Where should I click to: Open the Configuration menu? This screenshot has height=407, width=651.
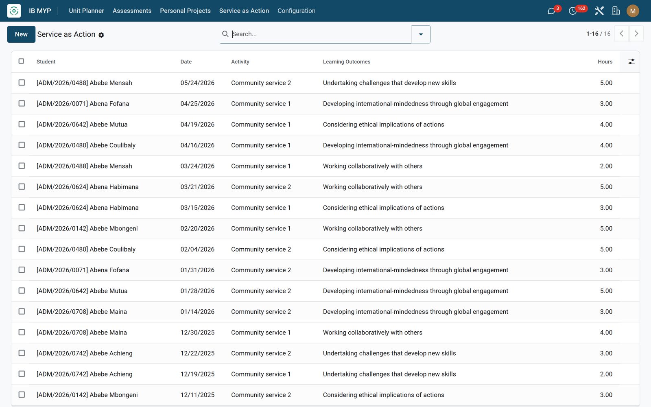[296, 11]
